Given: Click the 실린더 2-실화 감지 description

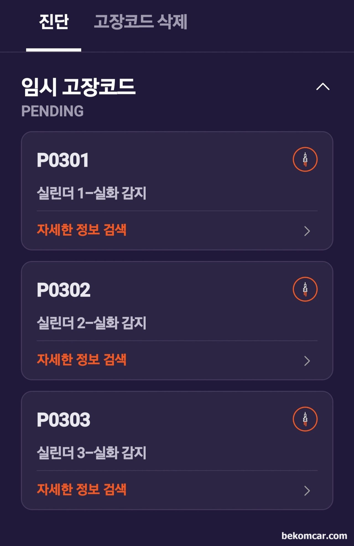Looking at the screenshot, I should point(92,323).
